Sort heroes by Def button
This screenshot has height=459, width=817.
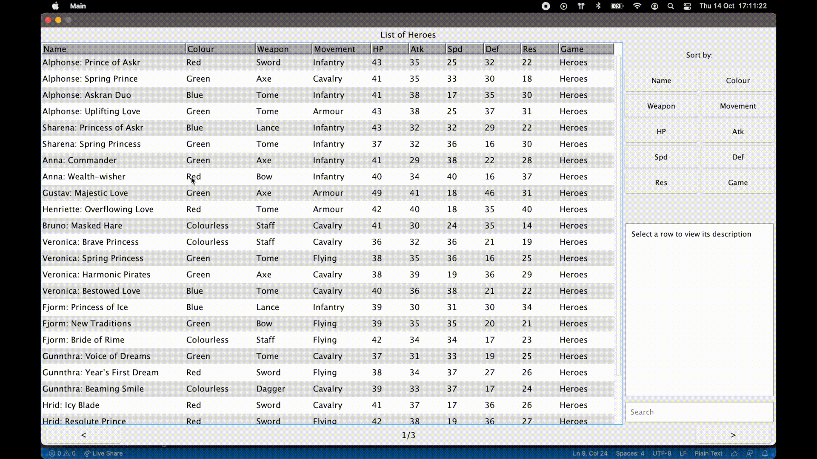coord(738,157)
